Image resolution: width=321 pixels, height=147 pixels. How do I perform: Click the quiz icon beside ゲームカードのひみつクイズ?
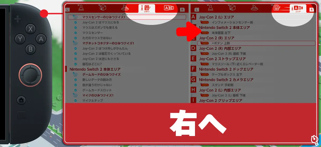(75, 74)
